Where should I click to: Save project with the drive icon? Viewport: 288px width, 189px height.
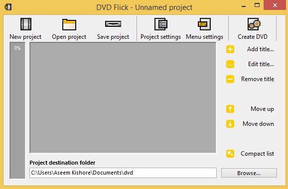click(x=113, y=24)
